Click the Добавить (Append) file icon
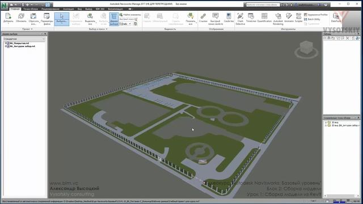This screenshot has width=363, height=204. click(x=8, y=16)
